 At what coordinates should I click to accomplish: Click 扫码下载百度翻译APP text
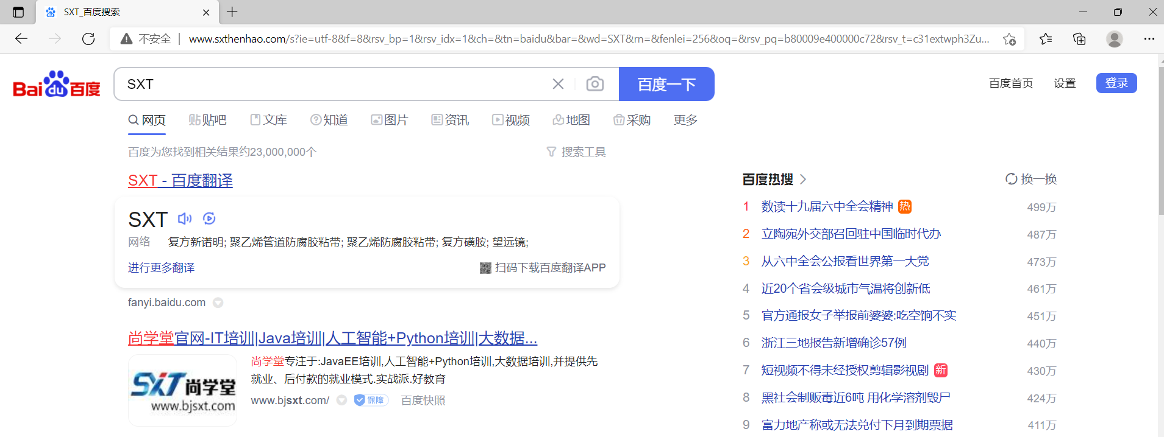pyautogui.click(x=550, y=268)
